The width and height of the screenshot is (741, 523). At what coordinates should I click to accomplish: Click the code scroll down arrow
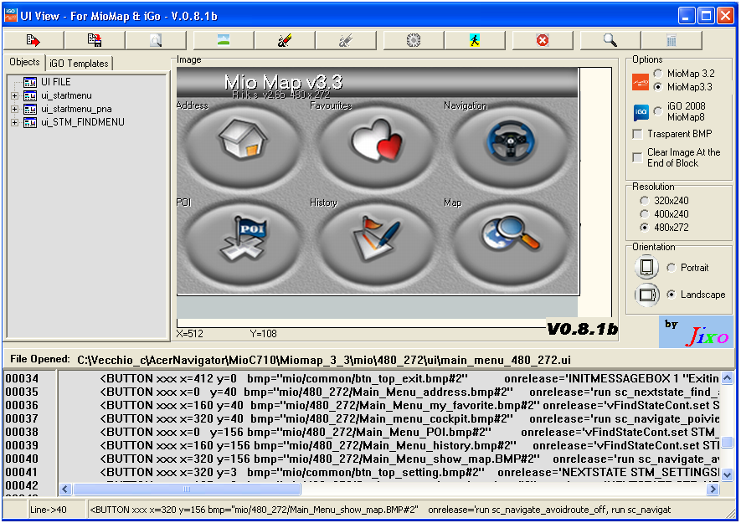tap(728, 474)
